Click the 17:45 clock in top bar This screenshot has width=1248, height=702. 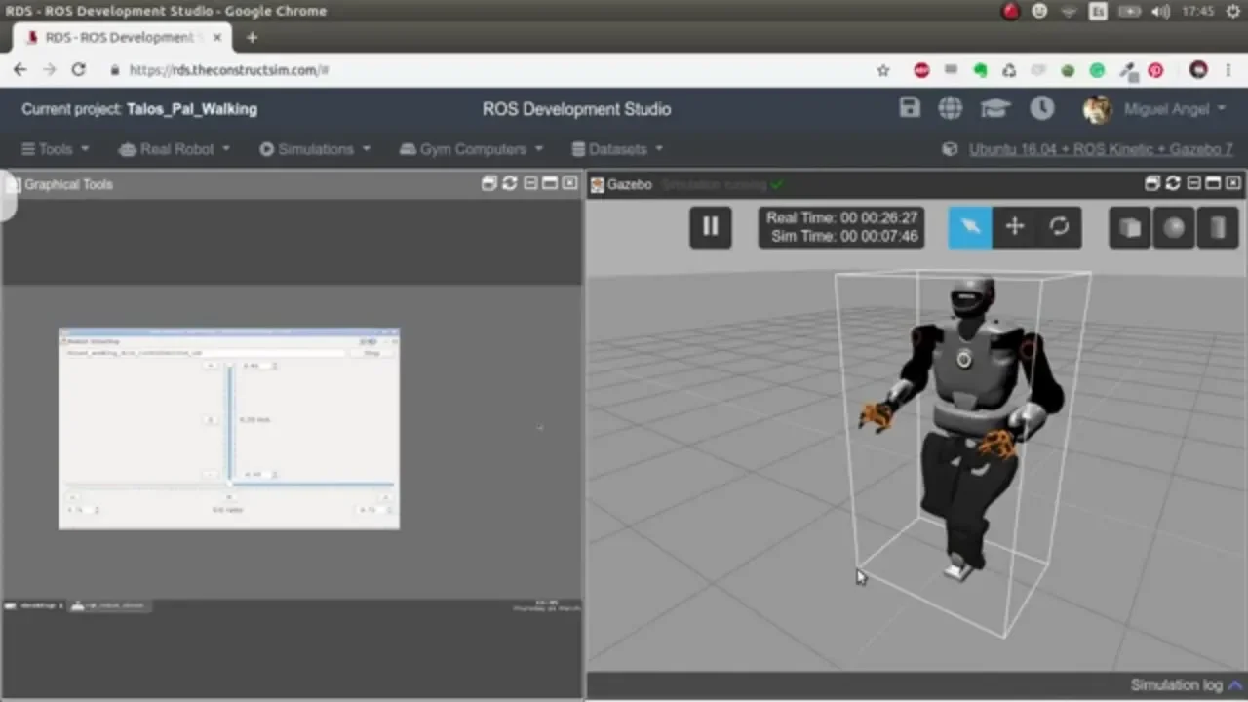click(1197, 11)
